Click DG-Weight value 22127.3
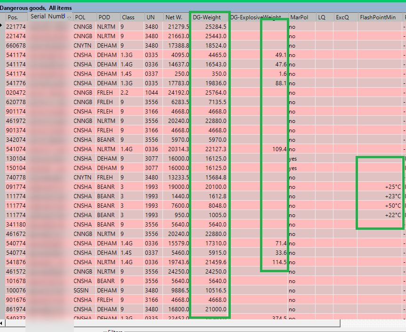The width and height of the screenshot is (406, 332). [216, 149]
